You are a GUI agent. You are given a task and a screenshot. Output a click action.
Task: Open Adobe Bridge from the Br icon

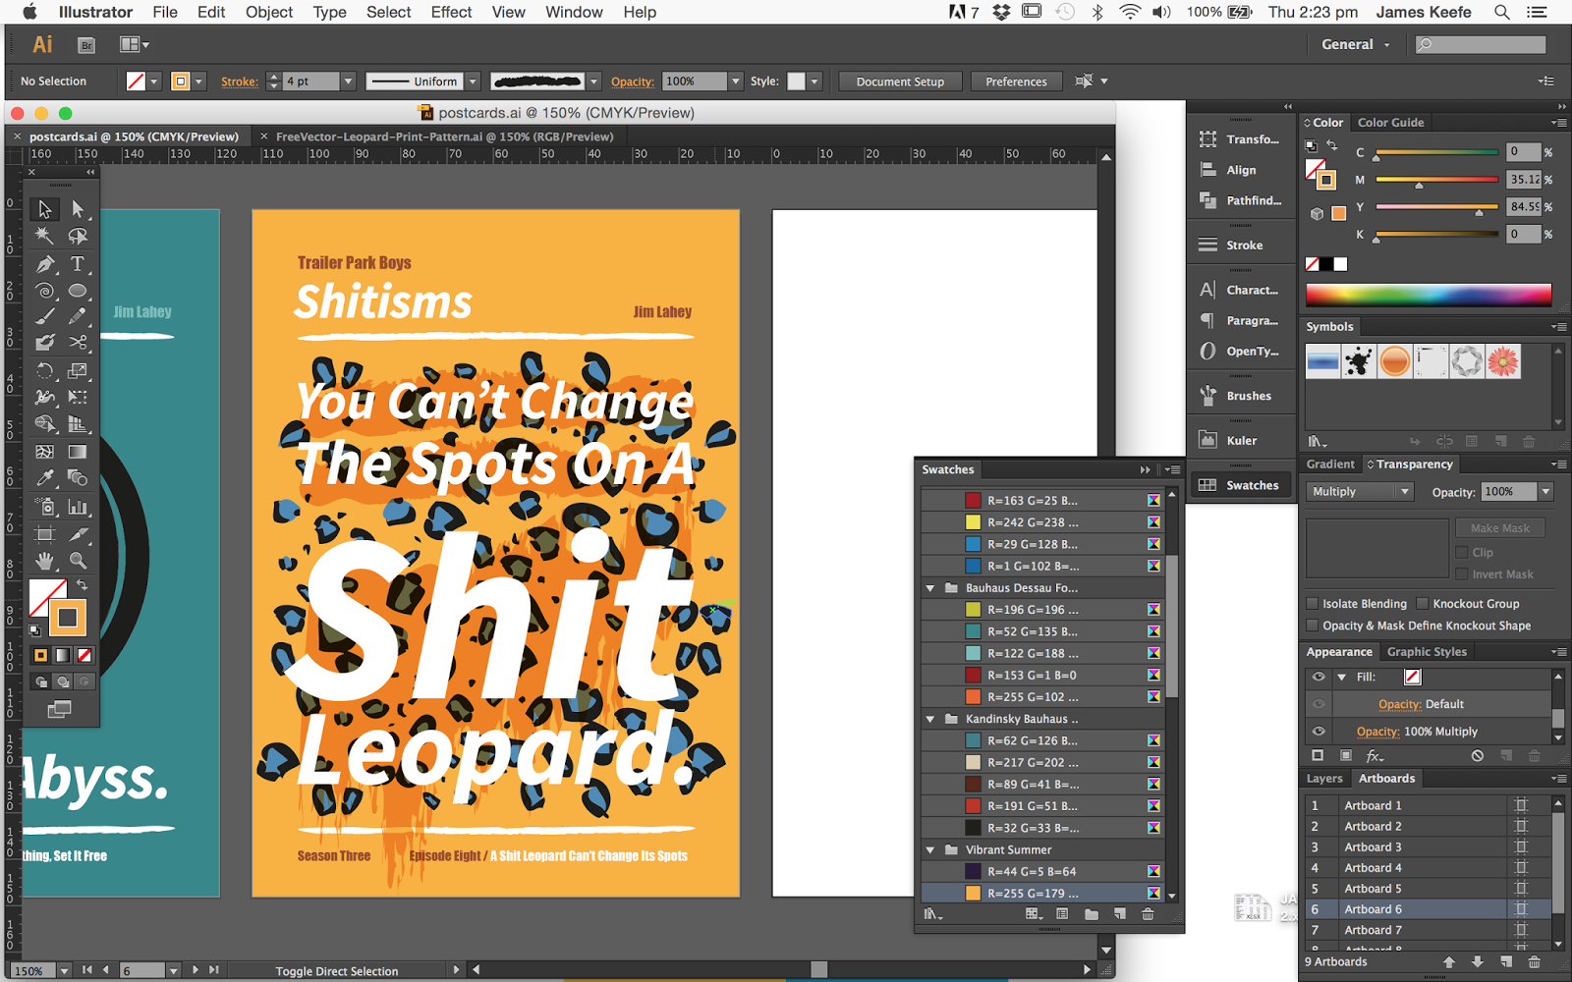[x=86, y=45]
